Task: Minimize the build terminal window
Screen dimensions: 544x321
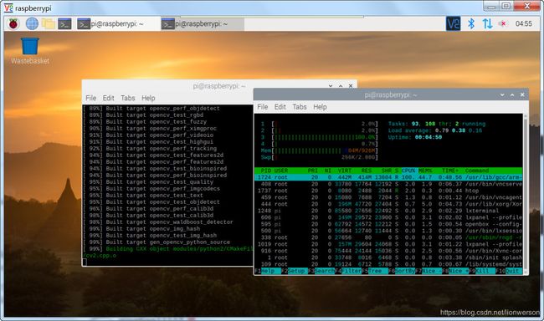Action: (331, 85)
